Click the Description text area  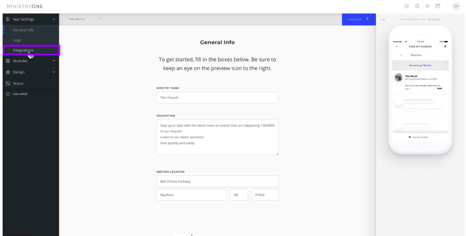click(218, 137)
